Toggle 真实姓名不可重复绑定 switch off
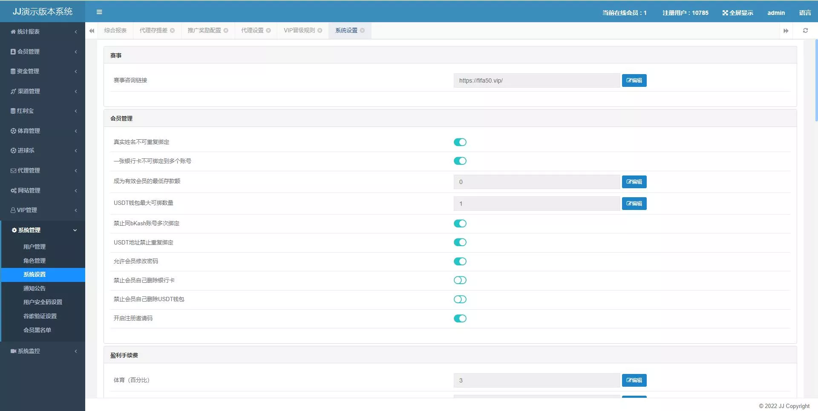 click(460, 142)
